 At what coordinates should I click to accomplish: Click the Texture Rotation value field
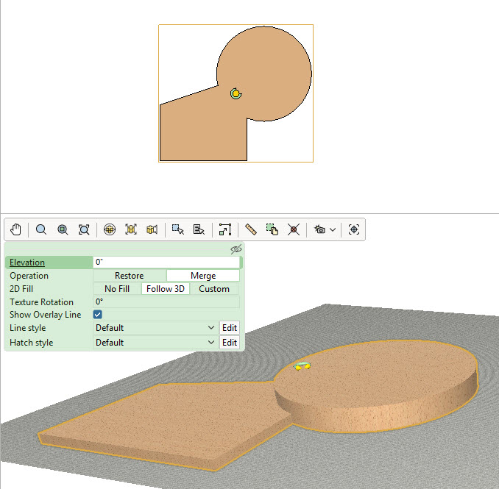[x=166, y=302]
